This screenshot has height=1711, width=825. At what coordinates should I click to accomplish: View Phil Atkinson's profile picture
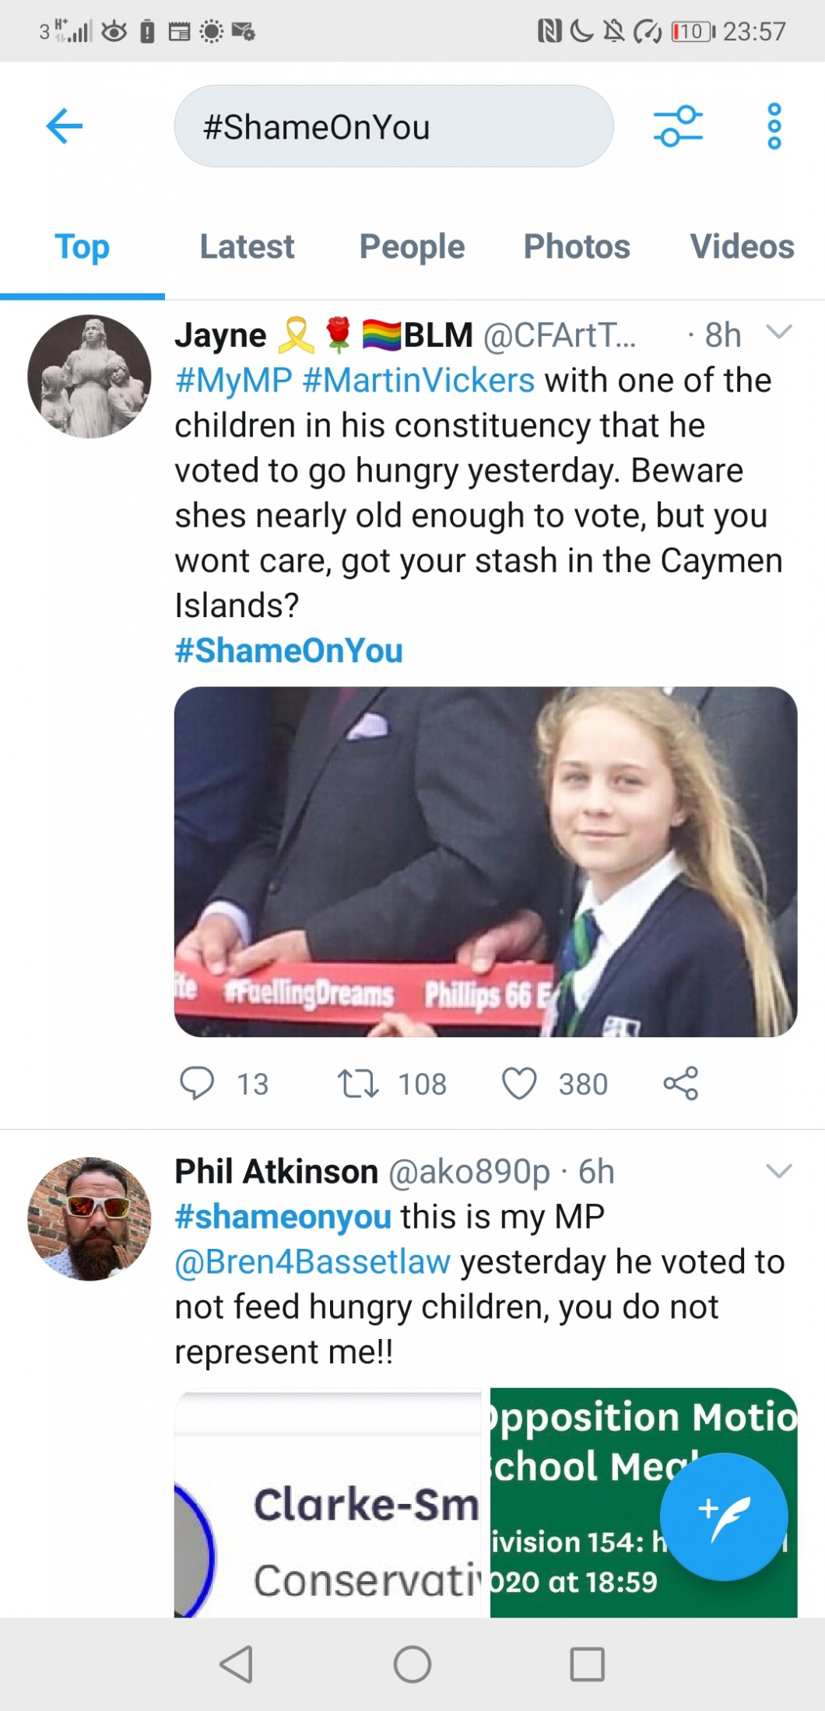[90, 1218]
